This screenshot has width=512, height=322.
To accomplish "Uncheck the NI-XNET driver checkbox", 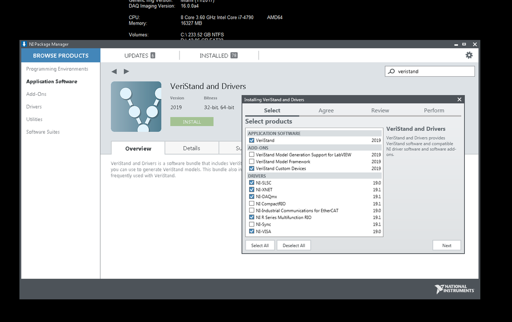I will 252,190.
